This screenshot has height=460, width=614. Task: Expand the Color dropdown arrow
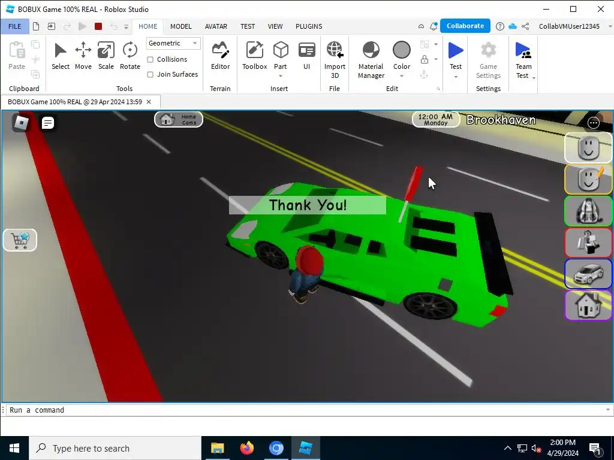tap(402, 76)
